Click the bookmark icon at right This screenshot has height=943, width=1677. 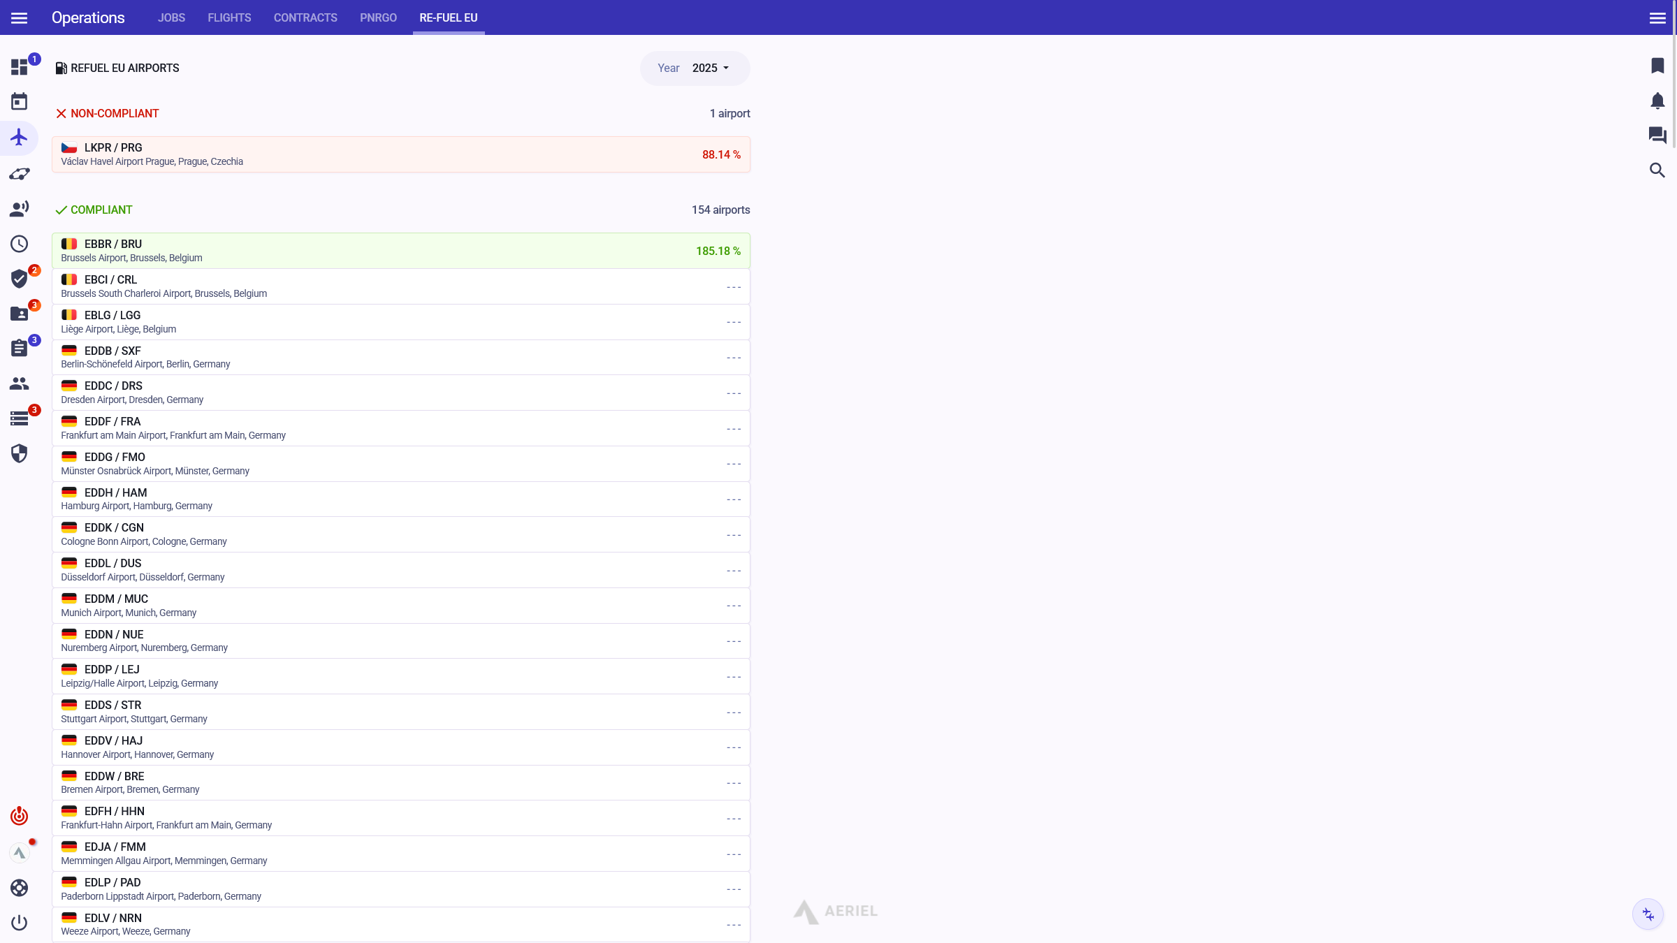pyautogui.click(x=1657, y=66)
